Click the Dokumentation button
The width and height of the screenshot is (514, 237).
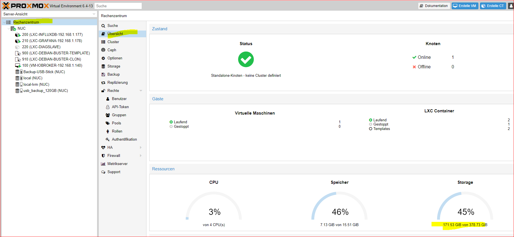pyautogui.click(x=434, y=6)
